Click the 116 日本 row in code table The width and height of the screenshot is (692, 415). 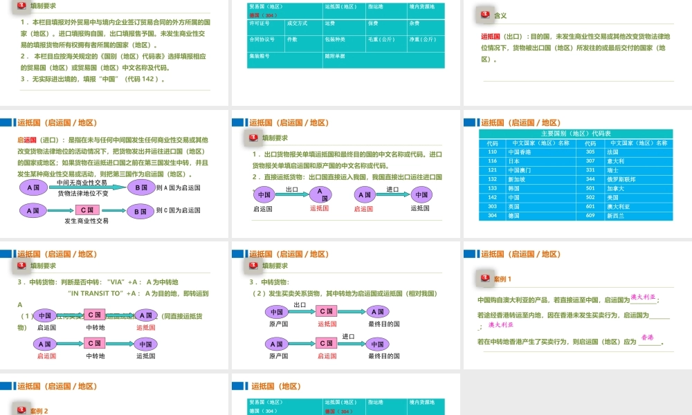[x=527, y=161]
